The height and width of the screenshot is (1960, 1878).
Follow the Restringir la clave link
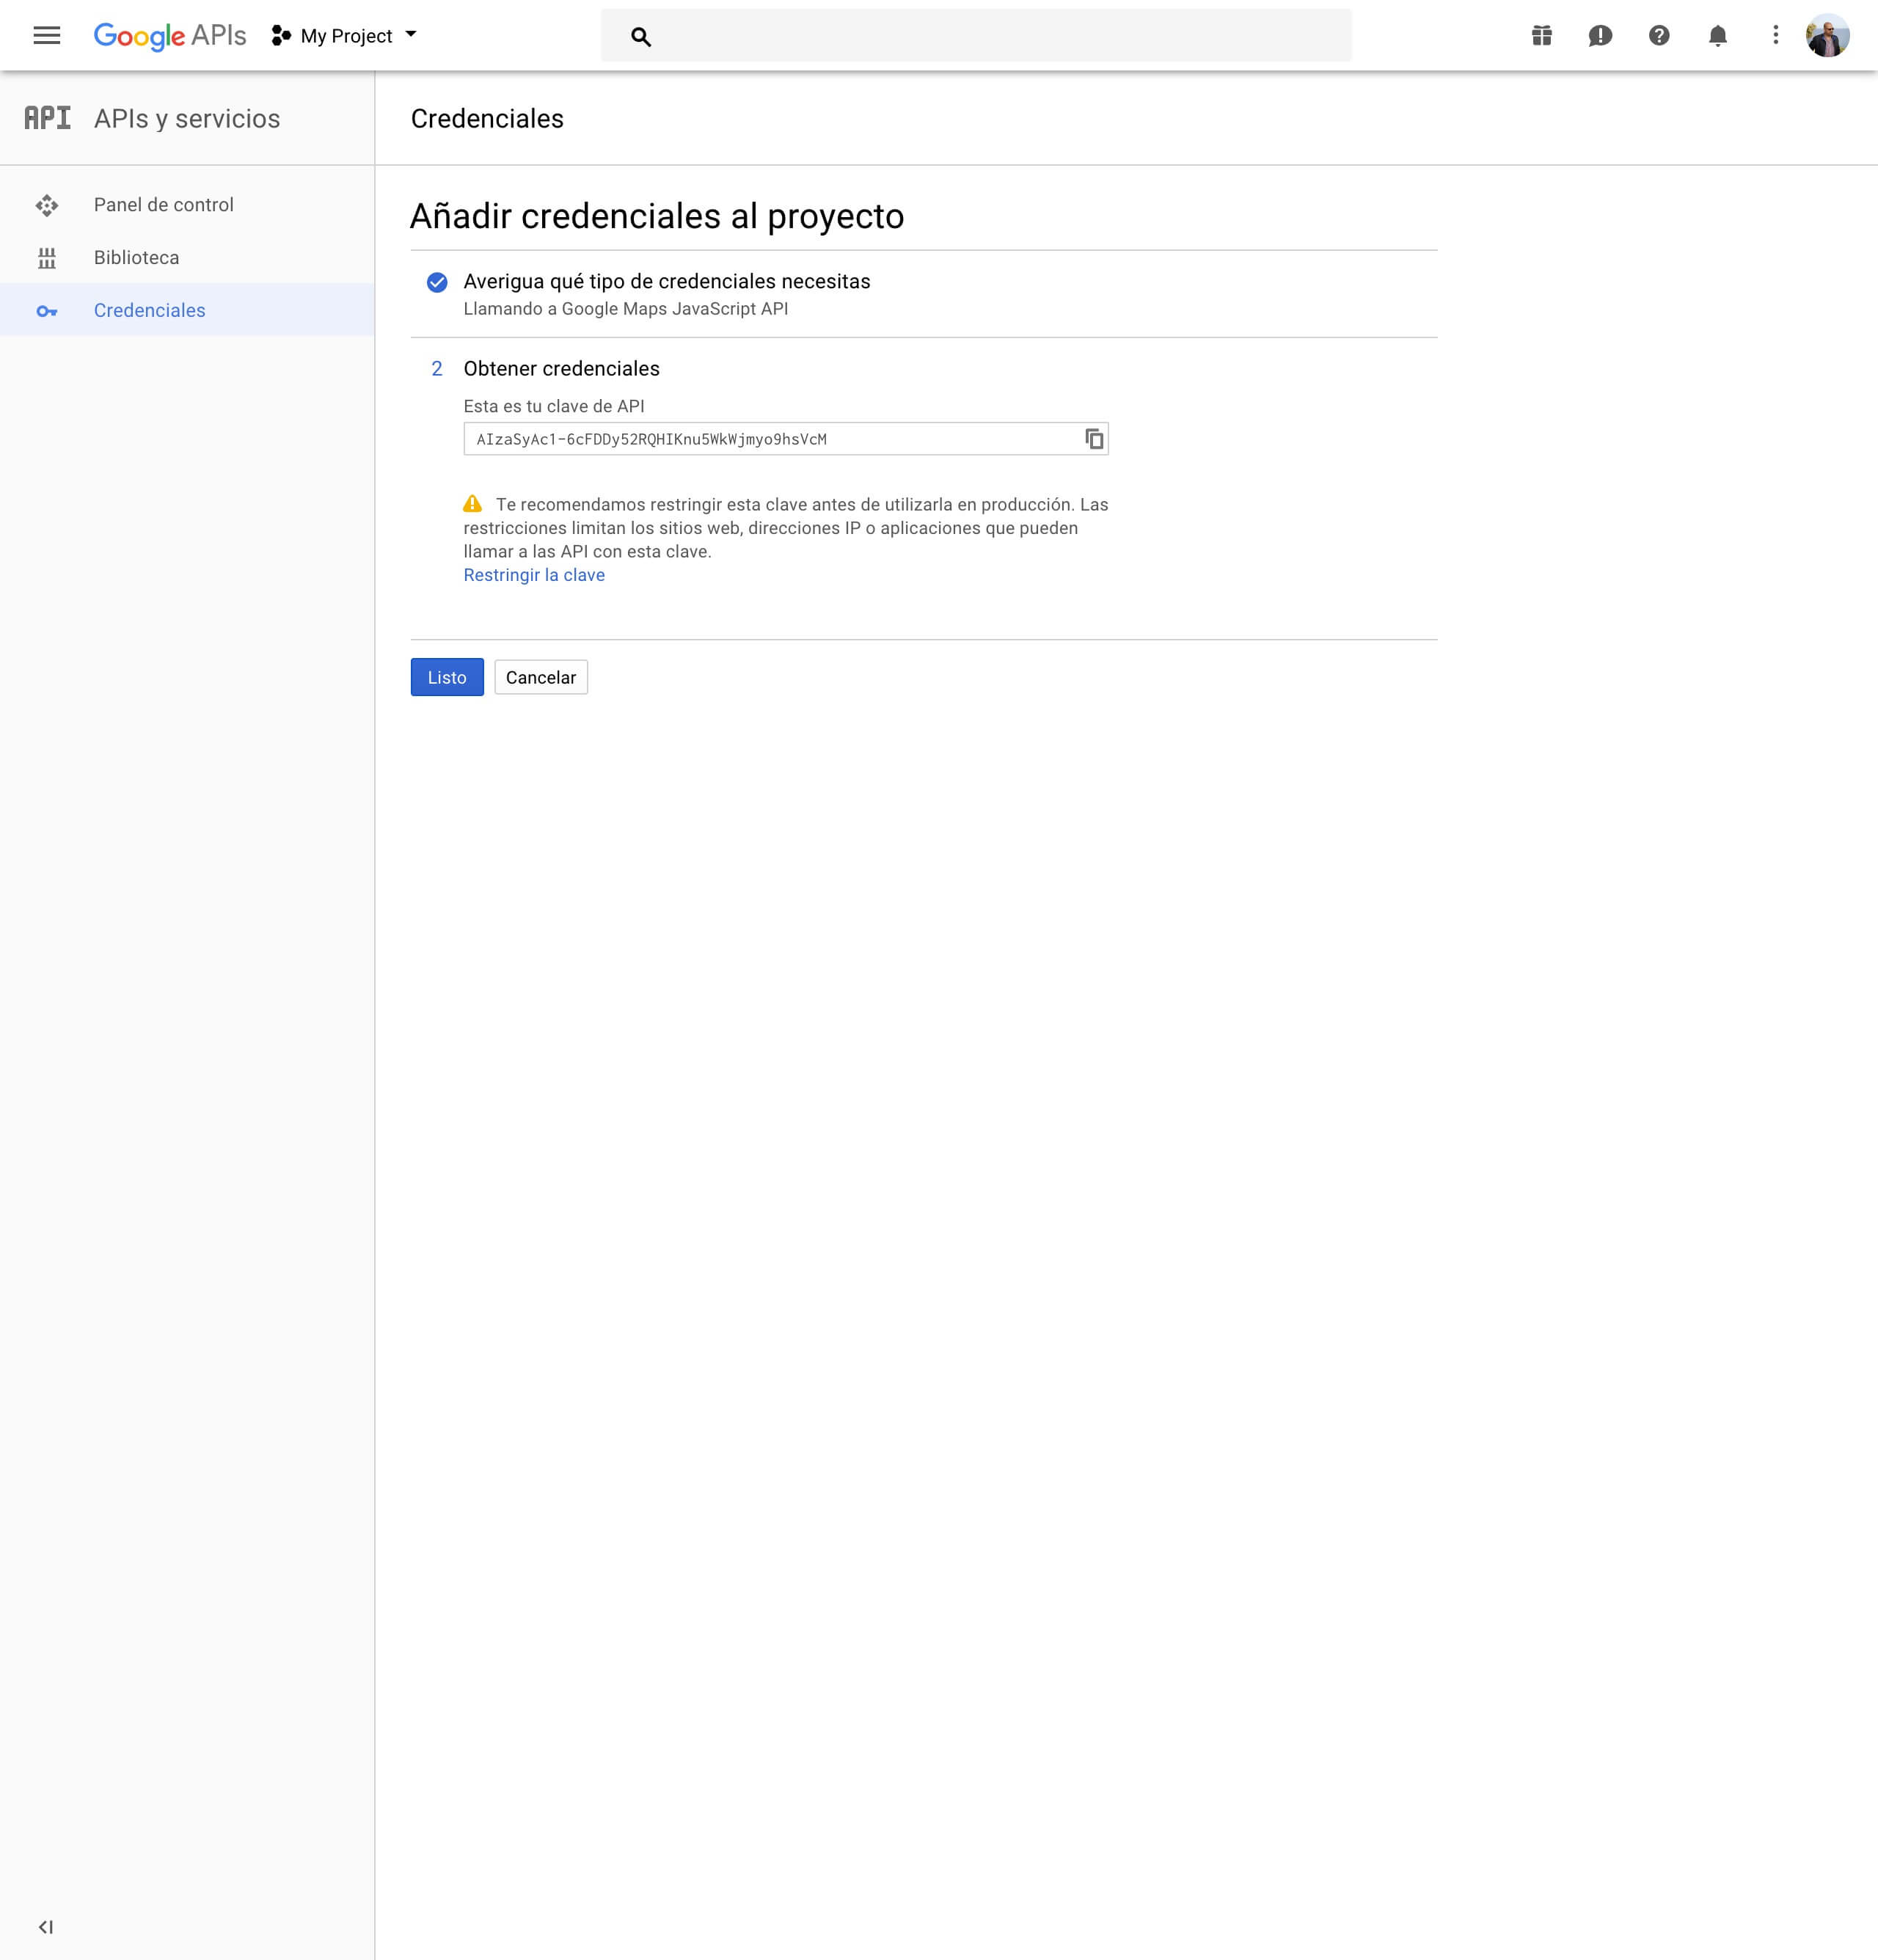[533, 575]
